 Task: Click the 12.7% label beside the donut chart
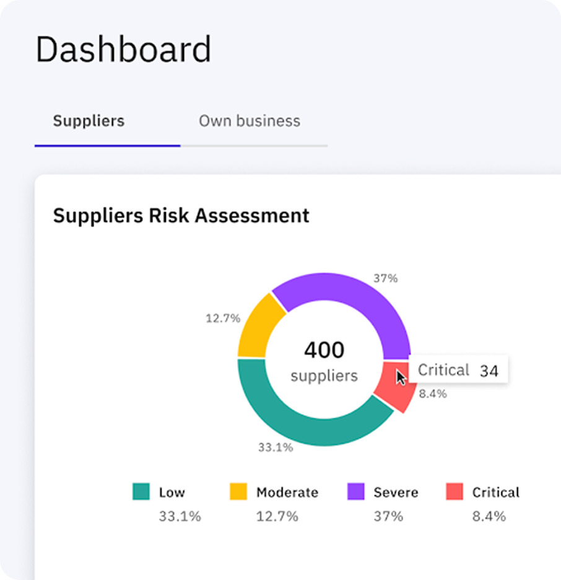pyautogui.click(x=223, y=319)
